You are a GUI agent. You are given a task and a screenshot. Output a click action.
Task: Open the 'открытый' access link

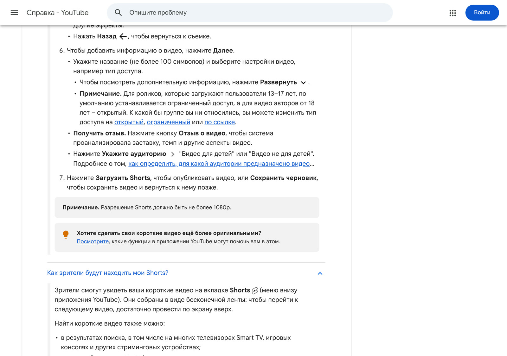point(129,122)
